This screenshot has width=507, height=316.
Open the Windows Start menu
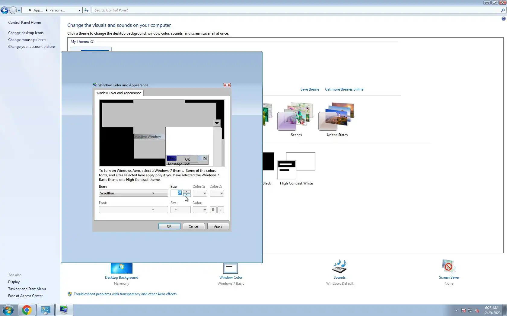tap(8, 310)
